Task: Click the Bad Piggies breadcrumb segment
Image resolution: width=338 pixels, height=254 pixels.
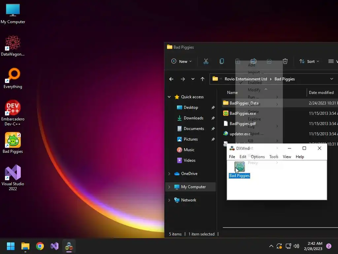Action: pyautogui.click(x=285, y=79)
